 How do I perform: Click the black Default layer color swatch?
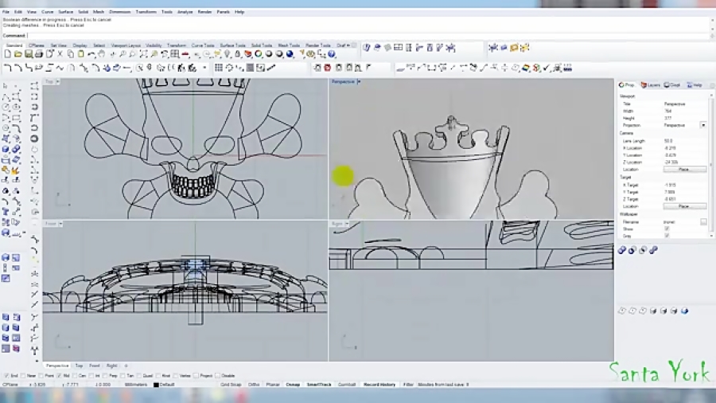point(156,385)
